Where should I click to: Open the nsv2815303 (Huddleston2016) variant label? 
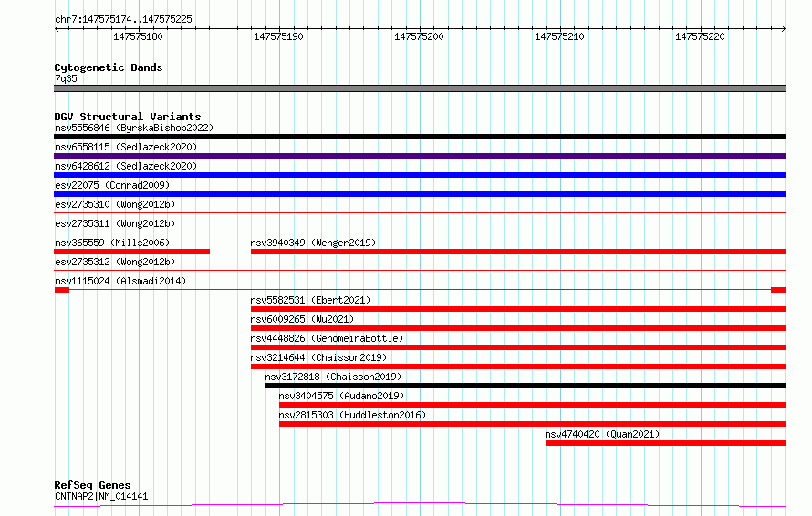tap(352, 415)
